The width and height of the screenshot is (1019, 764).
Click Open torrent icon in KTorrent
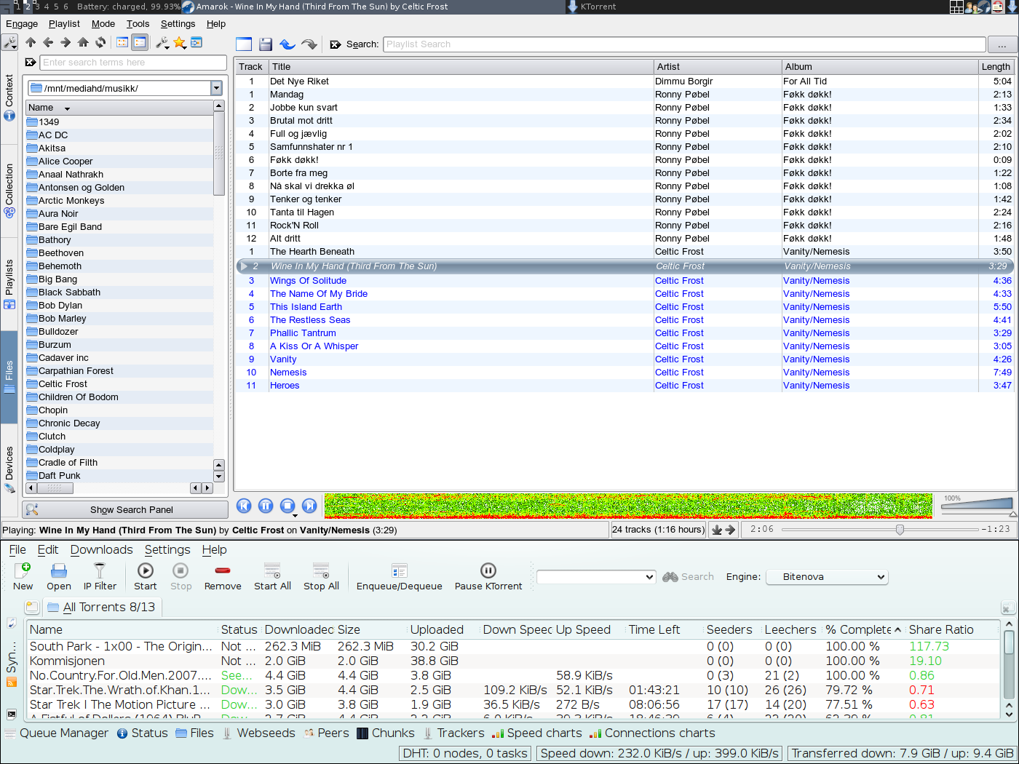(59, 577)
